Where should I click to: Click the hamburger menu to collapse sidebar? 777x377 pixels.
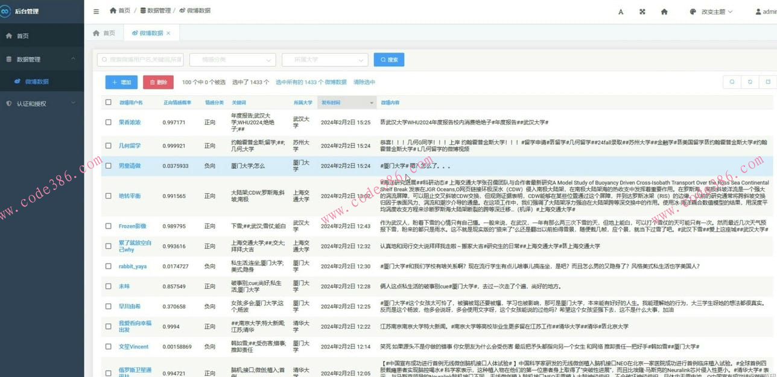coord(95,10)
